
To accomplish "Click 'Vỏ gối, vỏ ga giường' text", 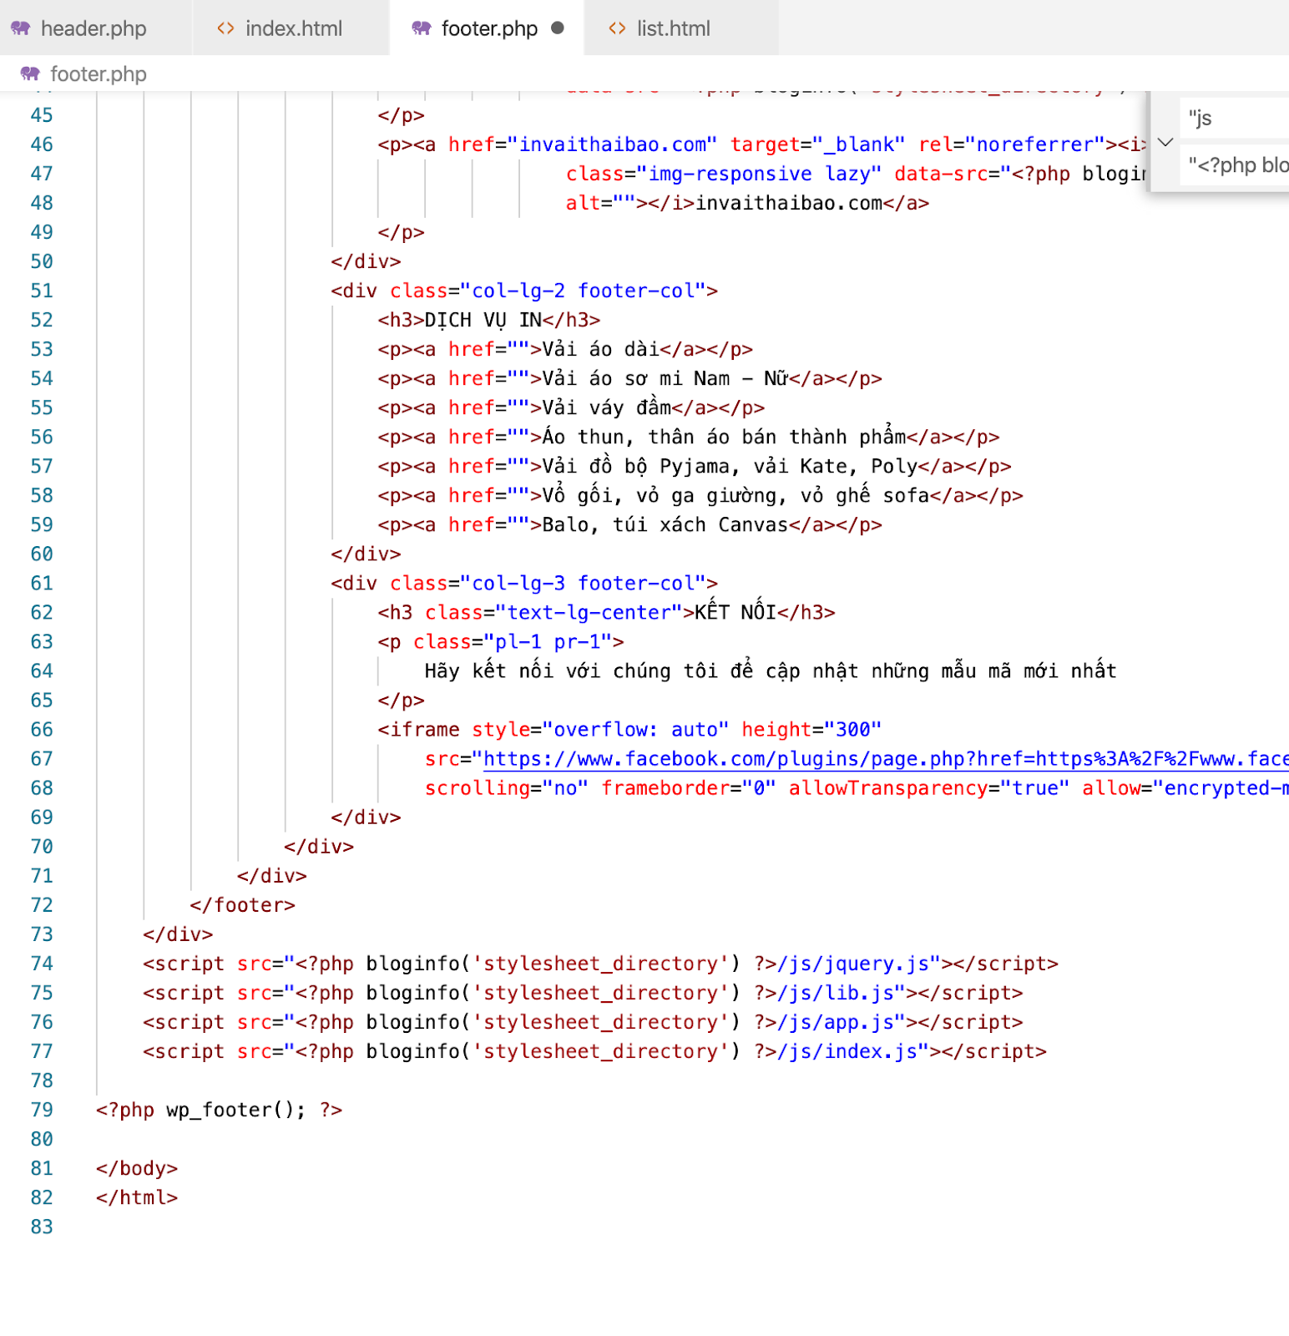I will (659, 495).
